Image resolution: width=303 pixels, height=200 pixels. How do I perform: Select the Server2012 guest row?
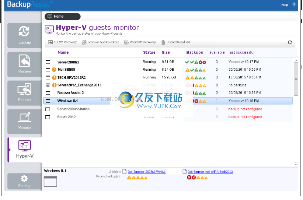[168, 117]
